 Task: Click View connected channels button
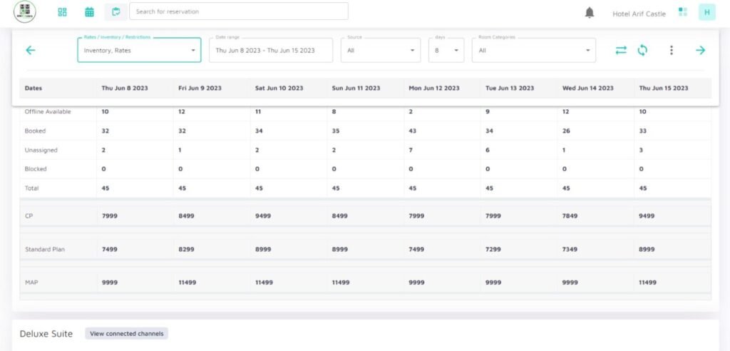coord(126,333)
